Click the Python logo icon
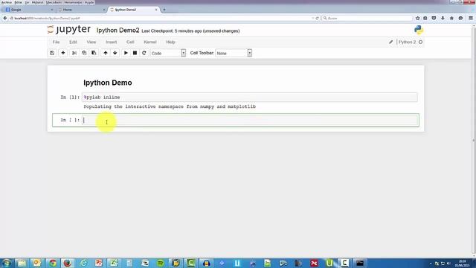Image resolution: width=476 pixels, height=268 pixels. [x=419, y=30]
